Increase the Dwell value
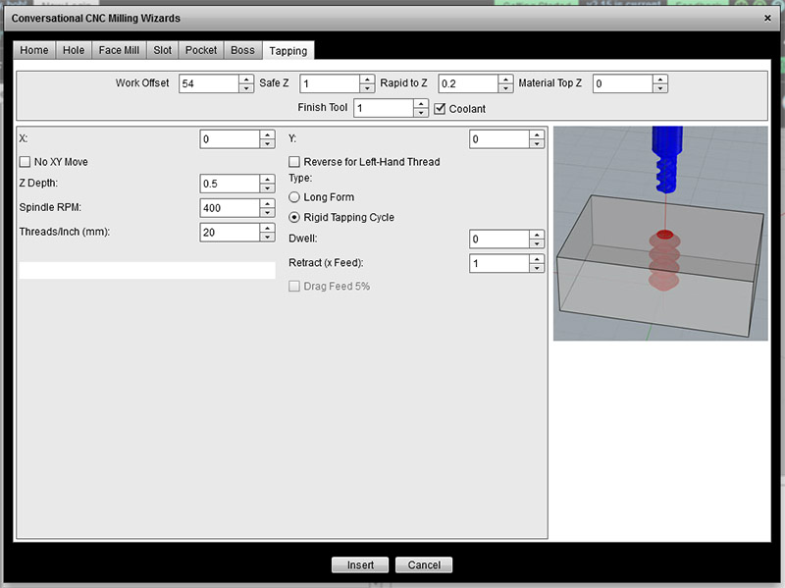The width and height of the screenshot is (785, 588). [x=536, y=235]
